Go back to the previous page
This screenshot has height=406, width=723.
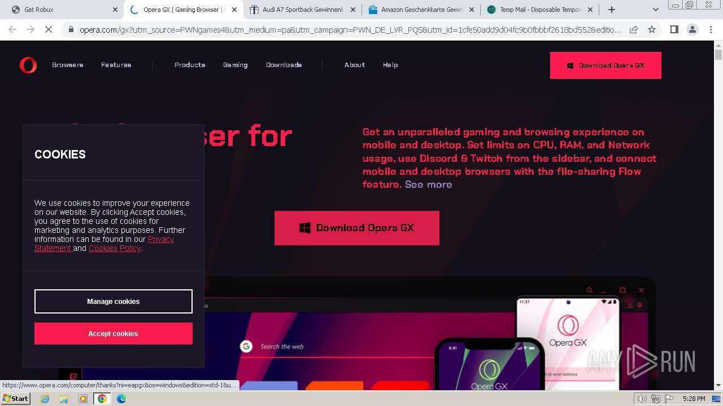coord(12,29)
